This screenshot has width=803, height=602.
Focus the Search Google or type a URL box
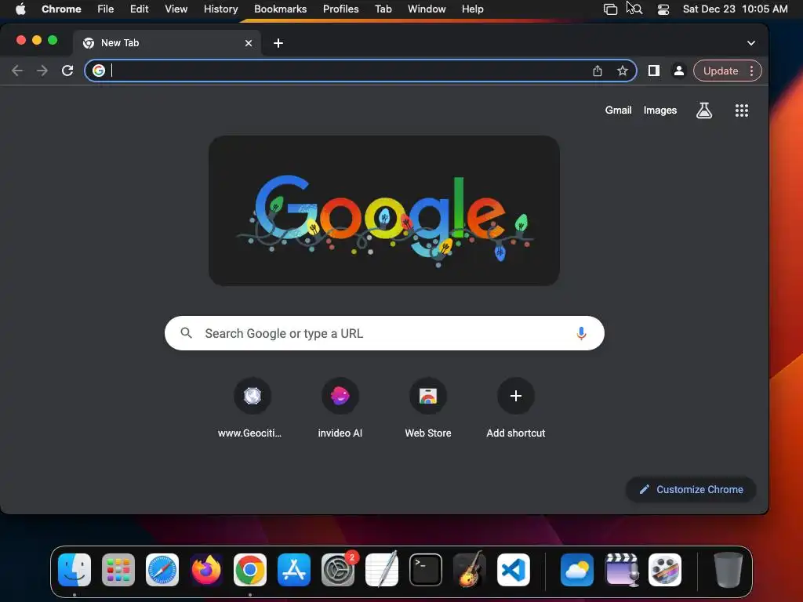384,333
